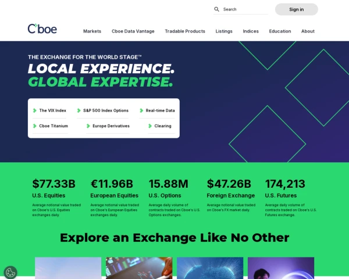
Task: Open the blue globe thumbnail card
Action: [x=210, y=268]
